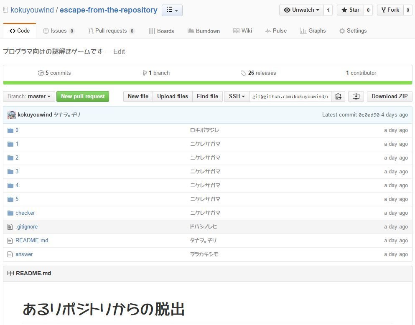Image resolution: width=415 pixels, height=325 pixels.
Task: Click the file icon of .gitignore row
Action: coord(10,227)
